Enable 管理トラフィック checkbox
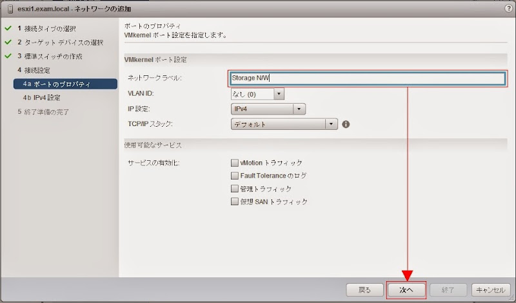The width and height of the screenshot is (516, 303). (x=235, y=188)
